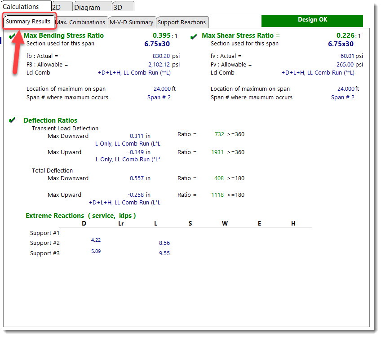Open the 2D tab
This screenshot has width=381, height=337.
(x=57, y=7)
